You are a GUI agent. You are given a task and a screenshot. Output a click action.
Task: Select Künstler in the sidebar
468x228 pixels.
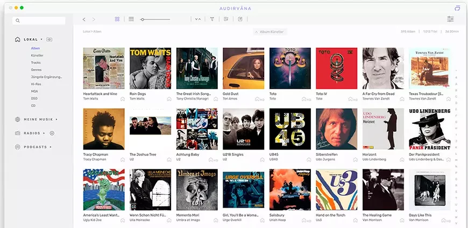point(37,55)
